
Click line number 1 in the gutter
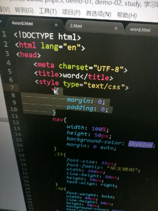click(4, 34)
